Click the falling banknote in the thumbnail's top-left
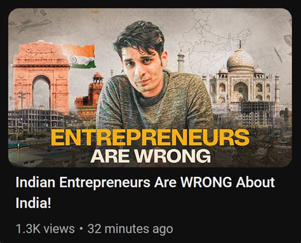 click(x=34, y=25)
